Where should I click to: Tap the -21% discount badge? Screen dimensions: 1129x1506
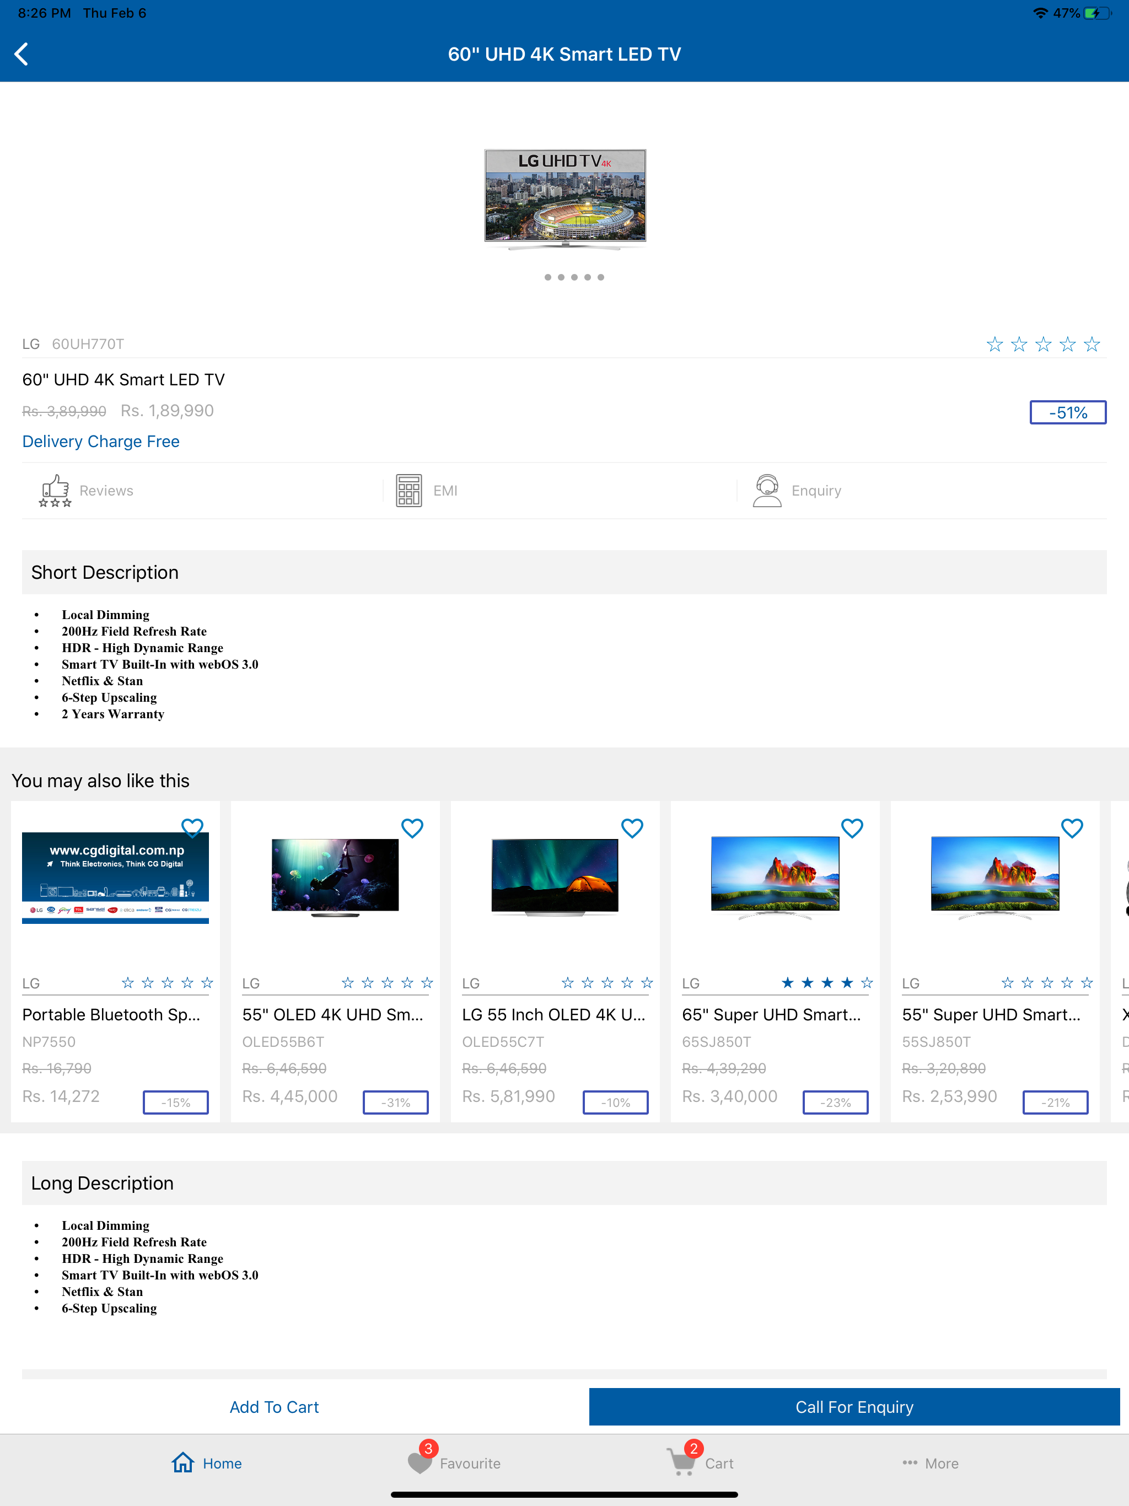tap(1056, 1102)
